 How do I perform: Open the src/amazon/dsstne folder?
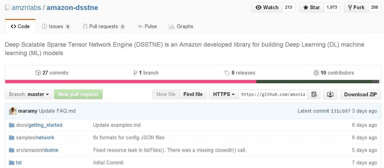[x=37, y=150]
